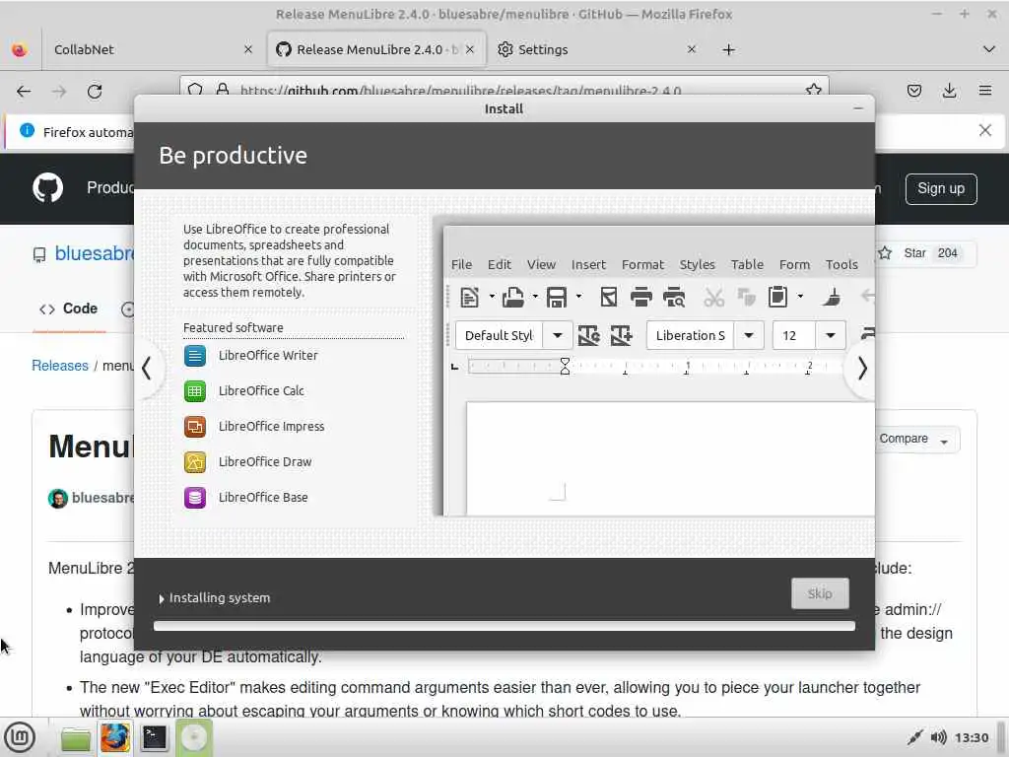Click the network connection icon in the tray
The height and width of the screenshot is (757, 1009).
914,737
